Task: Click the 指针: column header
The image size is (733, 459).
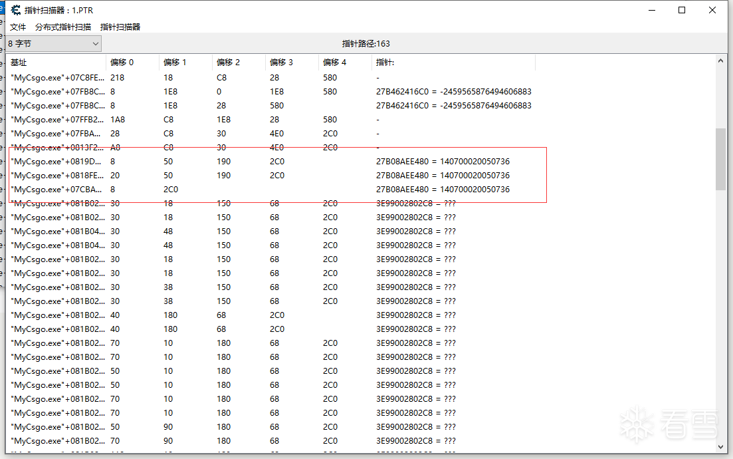Action: pos(453,63)
